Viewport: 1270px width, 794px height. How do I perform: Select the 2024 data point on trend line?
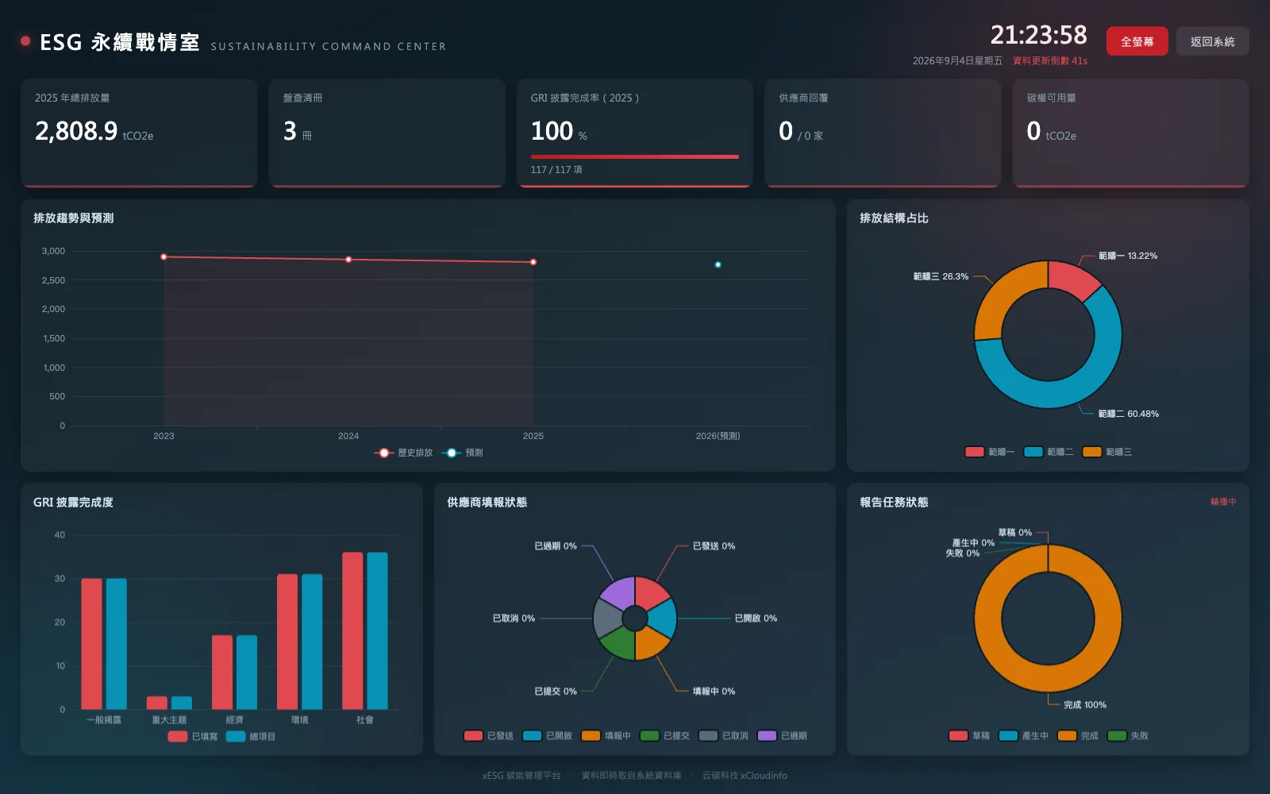click(x=348, y=260)
